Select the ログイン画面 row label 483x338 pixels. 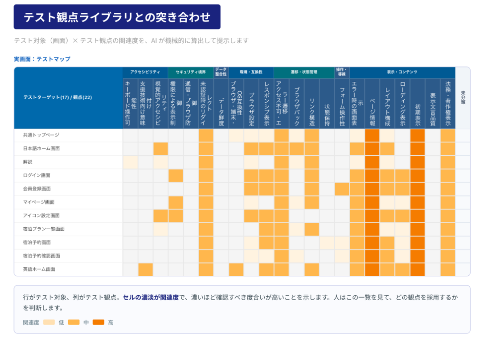pyautogui.click(x=37, y=175)
